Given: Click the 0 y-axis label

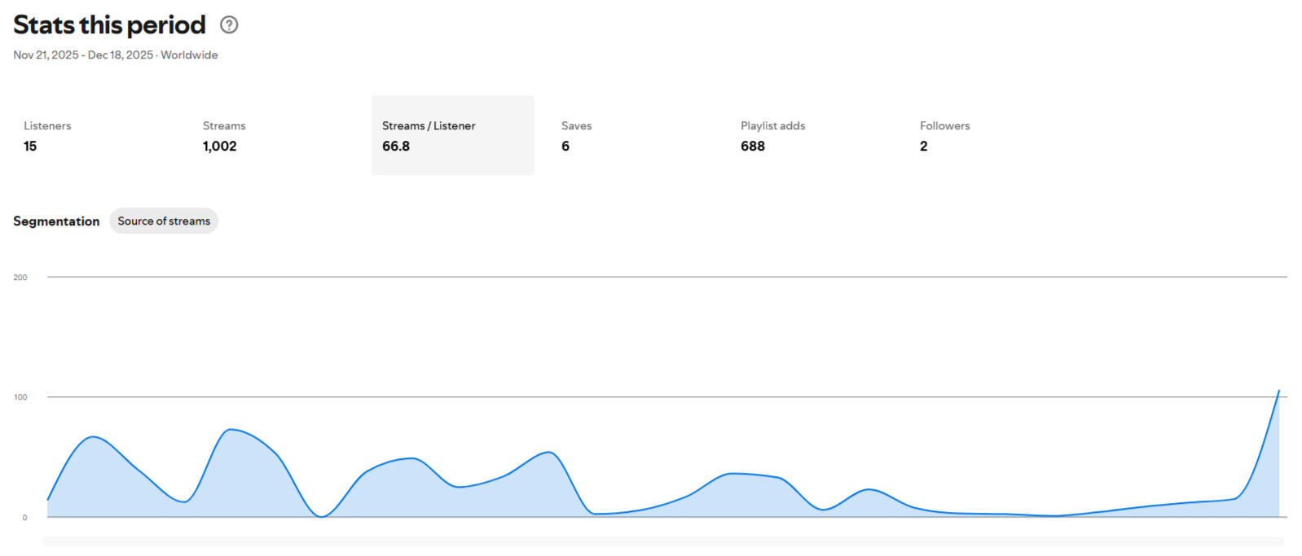Looking at the screenshot, I should (x=24, y=518).
